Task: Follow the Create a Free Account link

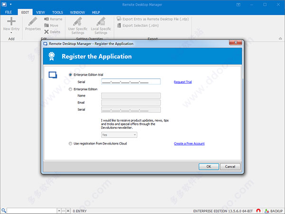Action: click(x=189, y=144)
